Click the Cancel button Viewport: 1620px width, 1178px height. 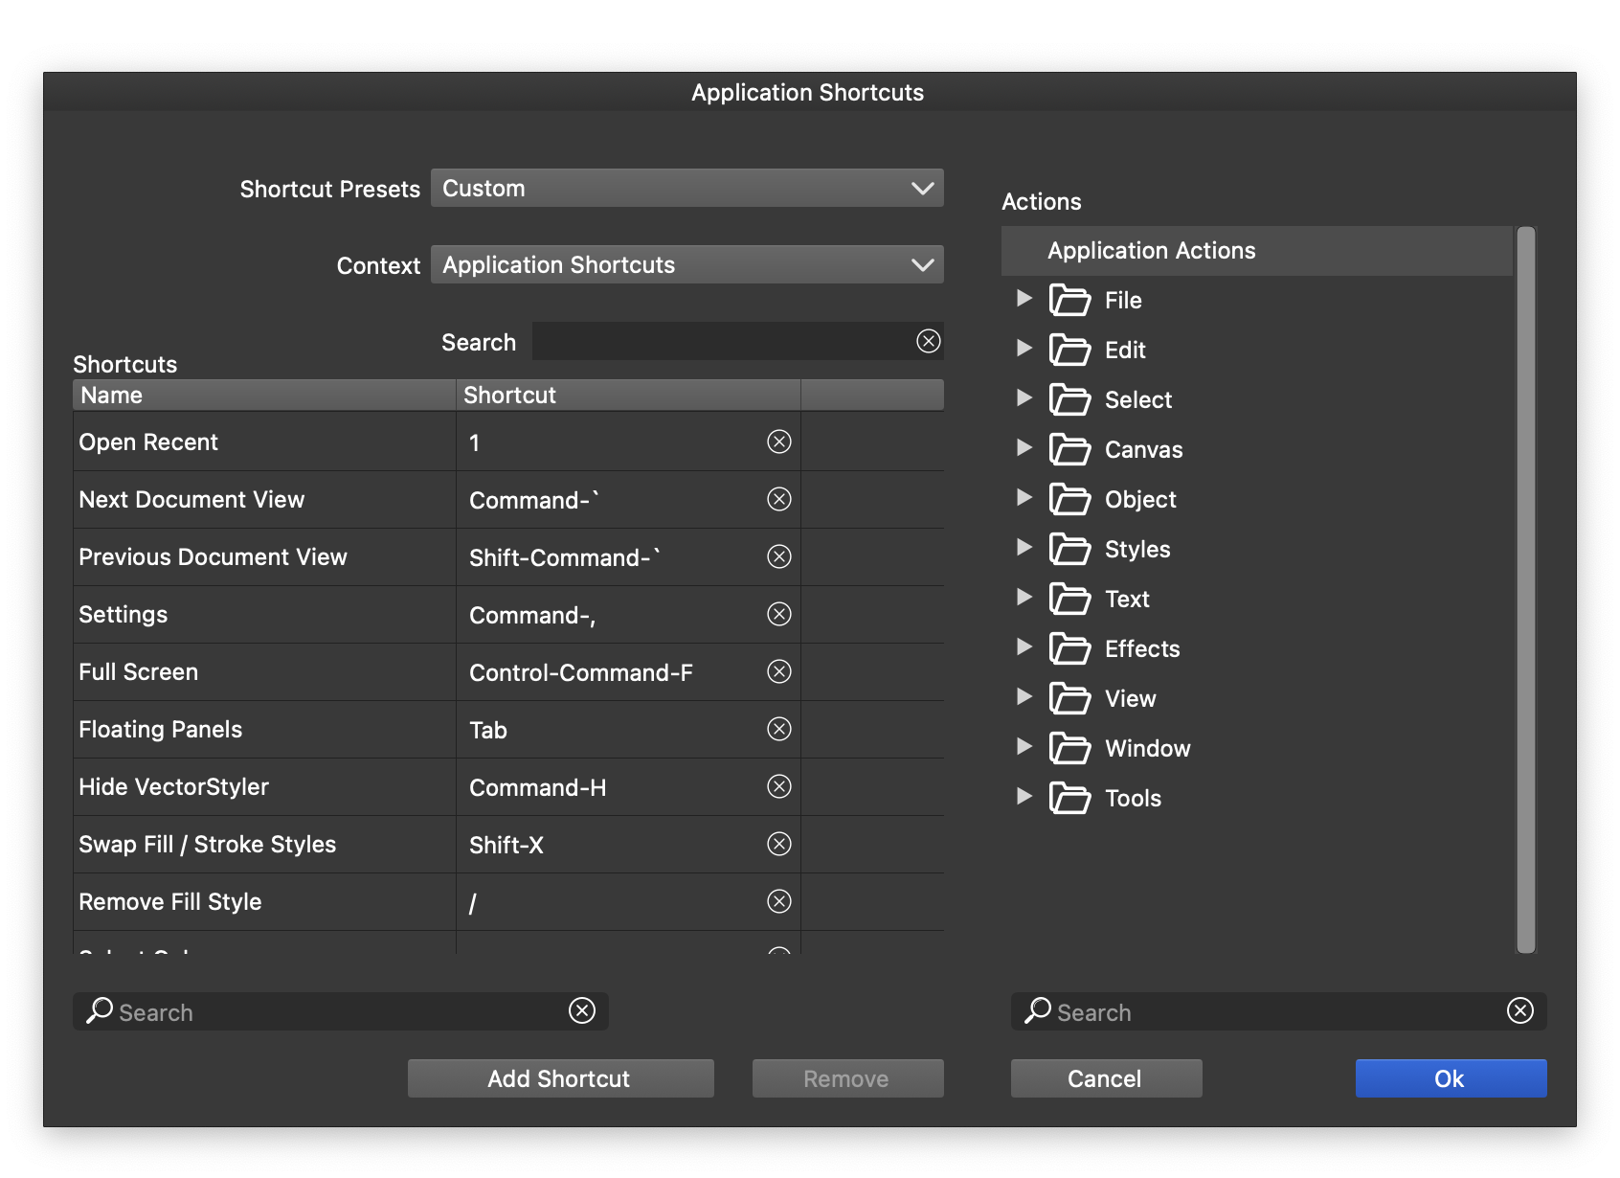pos(1105,1078)
